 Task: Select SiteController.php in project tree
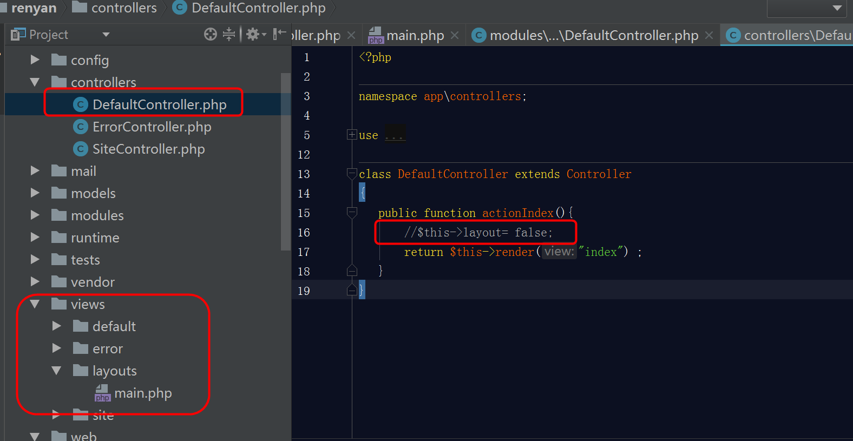point(148,149)
